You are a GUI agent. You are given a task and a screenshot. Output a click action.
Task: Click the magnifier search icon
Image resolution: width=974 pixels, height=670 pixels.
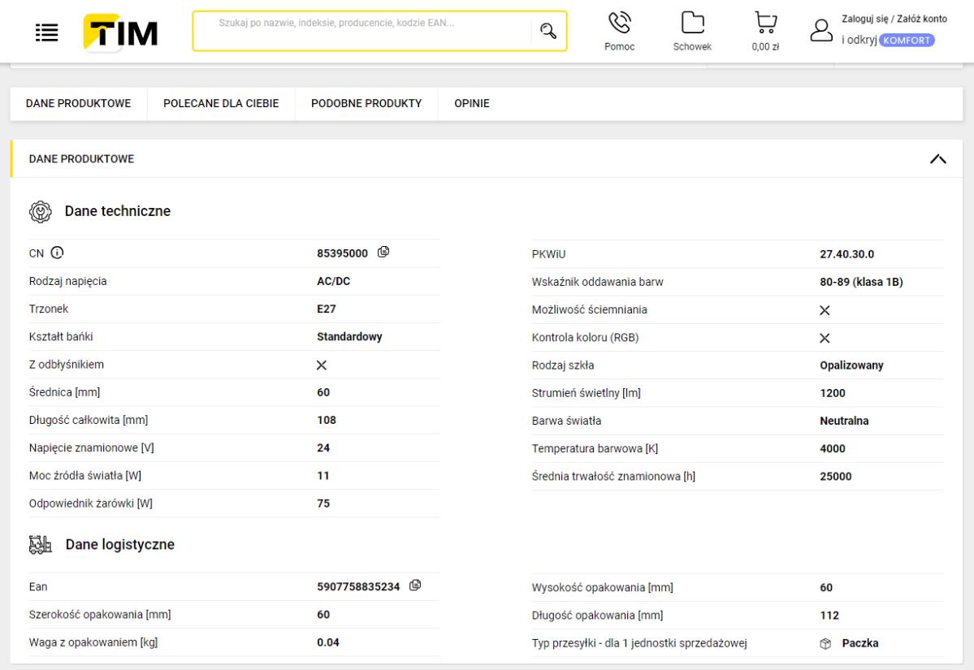pyautogui.click(x=548, y=31)
